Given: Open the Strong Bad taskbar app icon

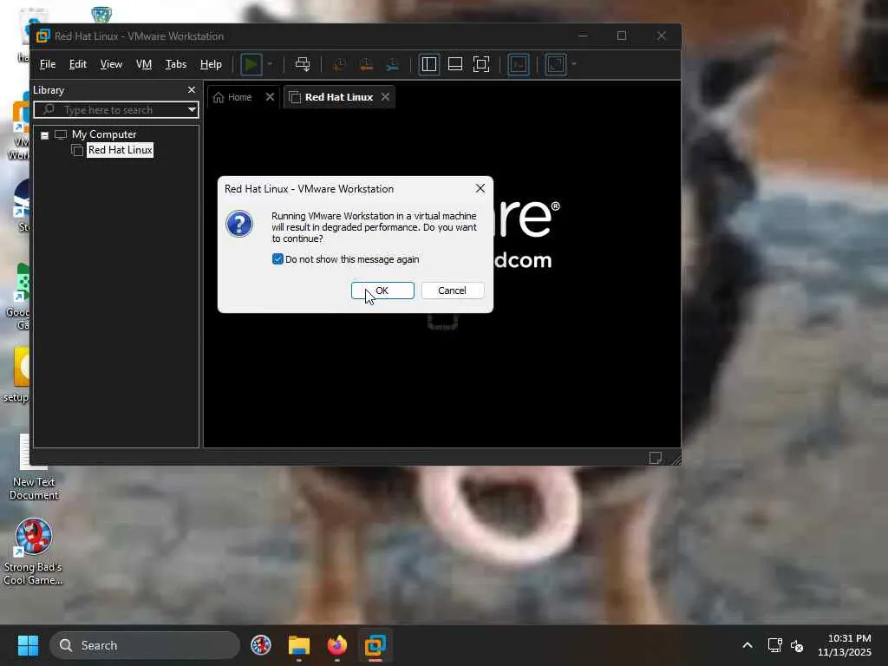Looking at the screenshot, I should (261, 645).
